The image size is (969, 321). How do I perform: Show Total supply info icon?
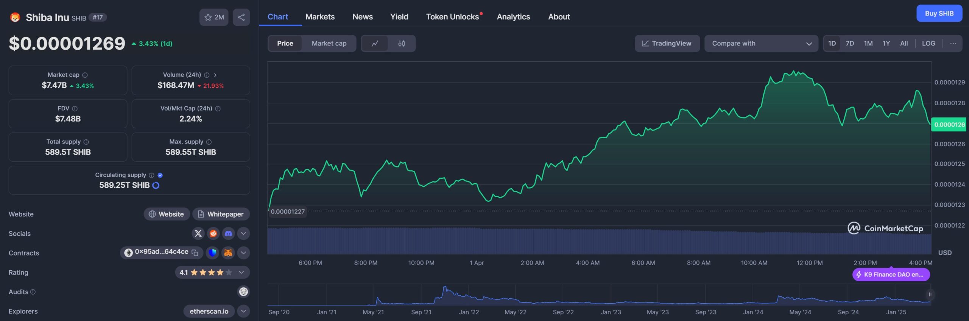(x=86, y=142)
